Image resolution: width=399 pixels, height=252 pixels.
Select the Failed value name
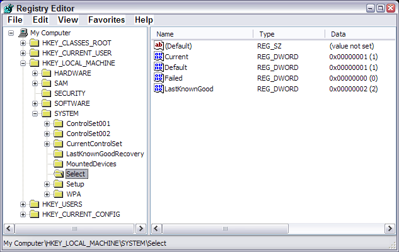(173, 78)
